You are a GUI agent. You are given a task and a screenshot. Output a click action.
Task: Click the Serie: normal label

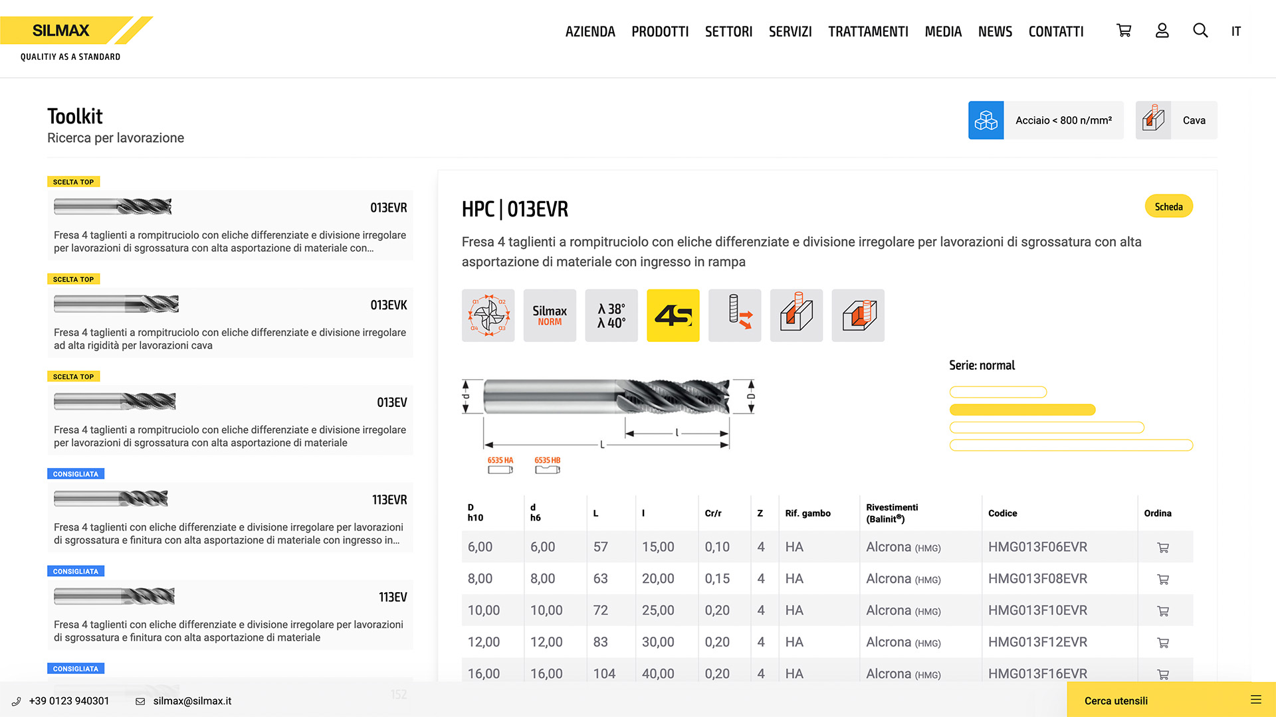(982, 365)
